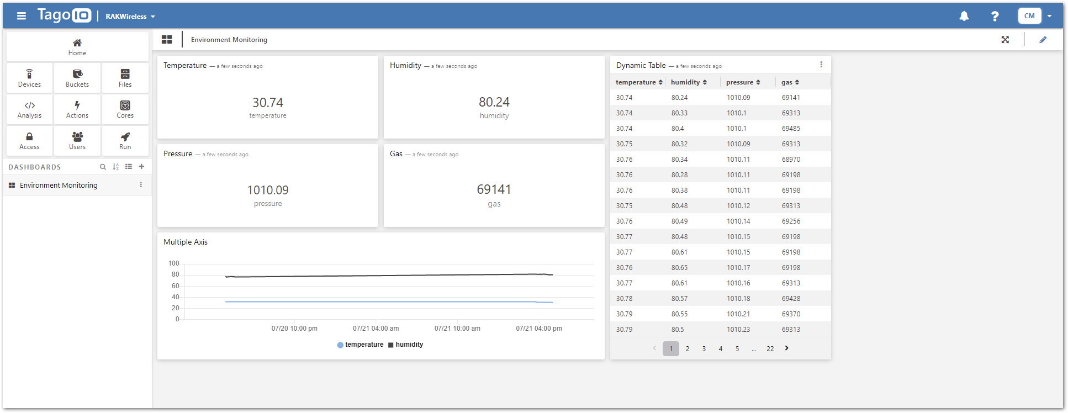The height and width of the screenshot is (413, 1068).
Task: Toggle temperature series in chart legend
Action: [360, 345]
